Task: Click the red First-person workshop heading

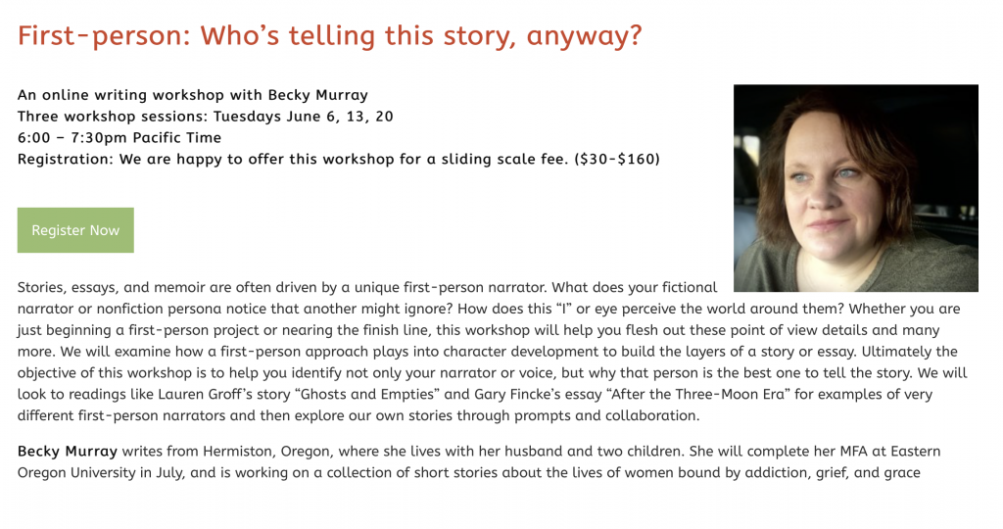Action: (x=329, y=36)
